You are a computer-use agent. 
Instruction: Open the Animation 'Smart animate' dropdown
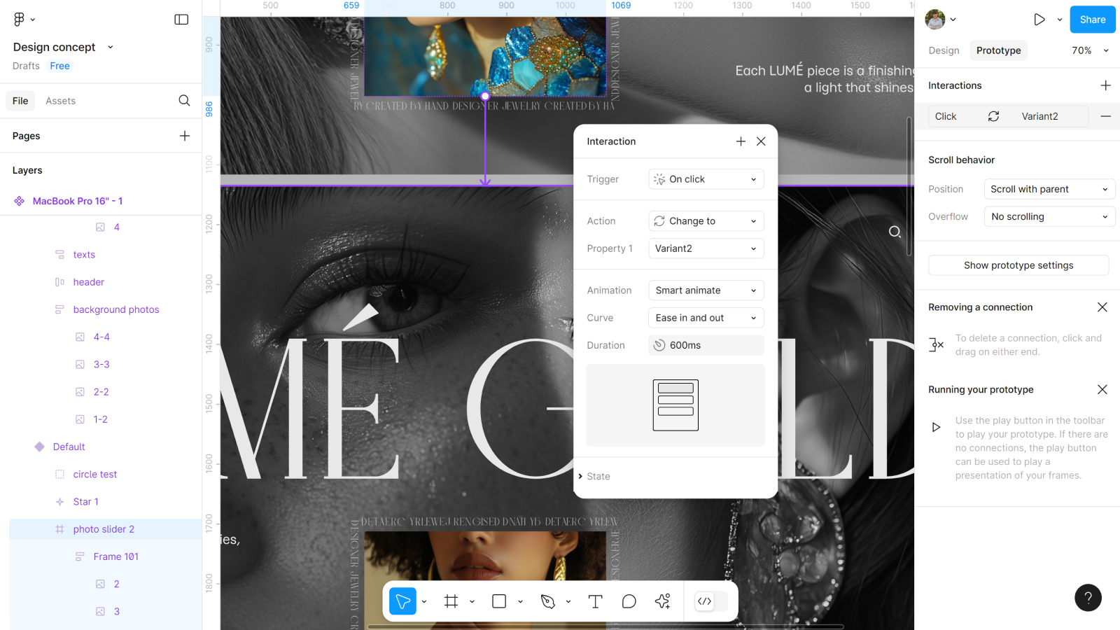click(x=706, y=290)
